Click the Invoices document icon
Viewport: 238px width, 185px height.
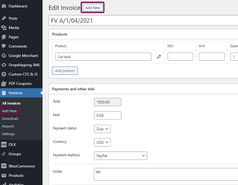(4, 93)
